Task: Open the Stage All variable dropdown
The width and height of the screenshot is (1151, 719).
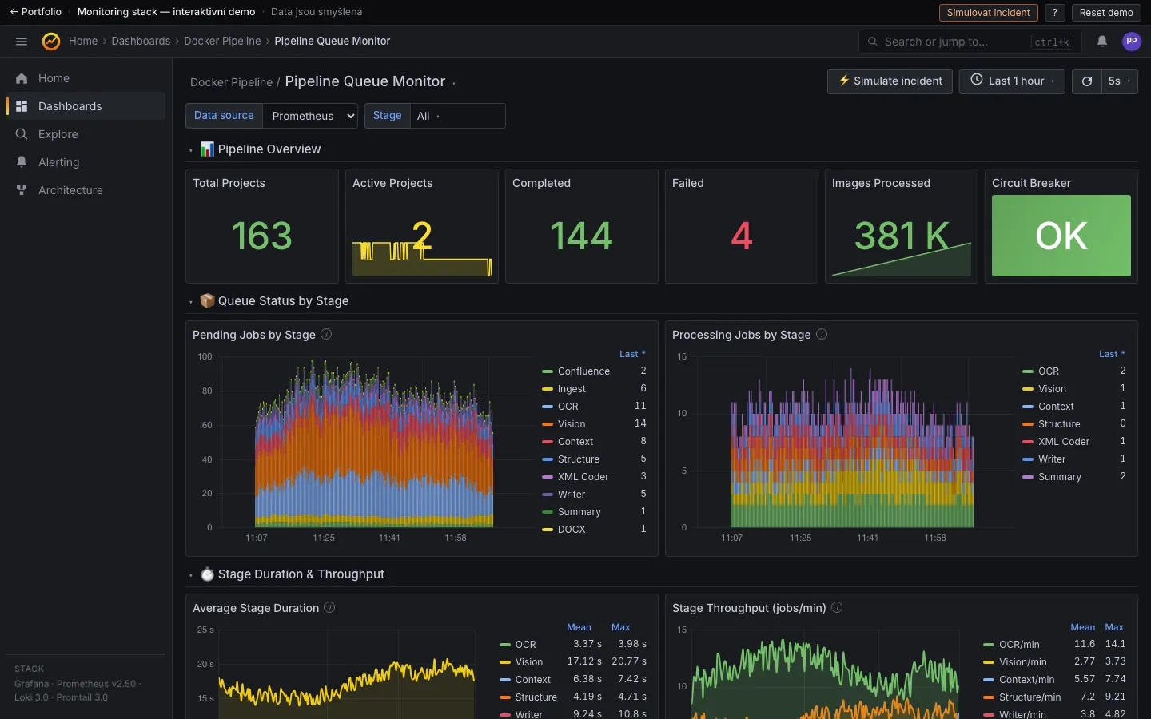Action: (458, 116)
